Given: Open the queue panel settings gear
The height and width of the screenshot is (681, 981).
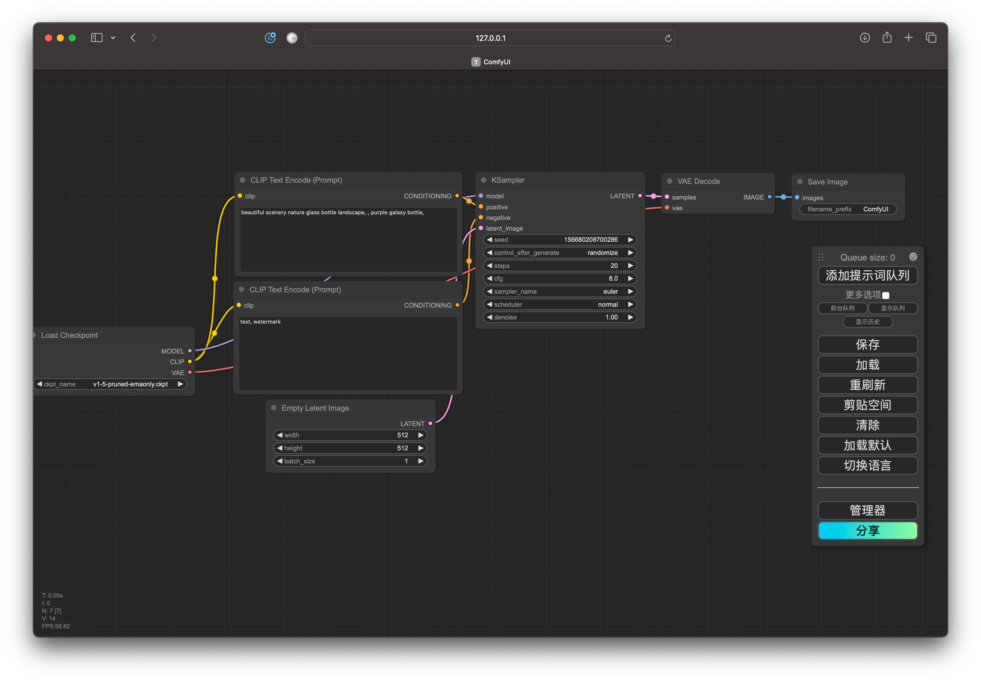Looking at the screenshot, I should pyautogui.click(x=913, y=256).
